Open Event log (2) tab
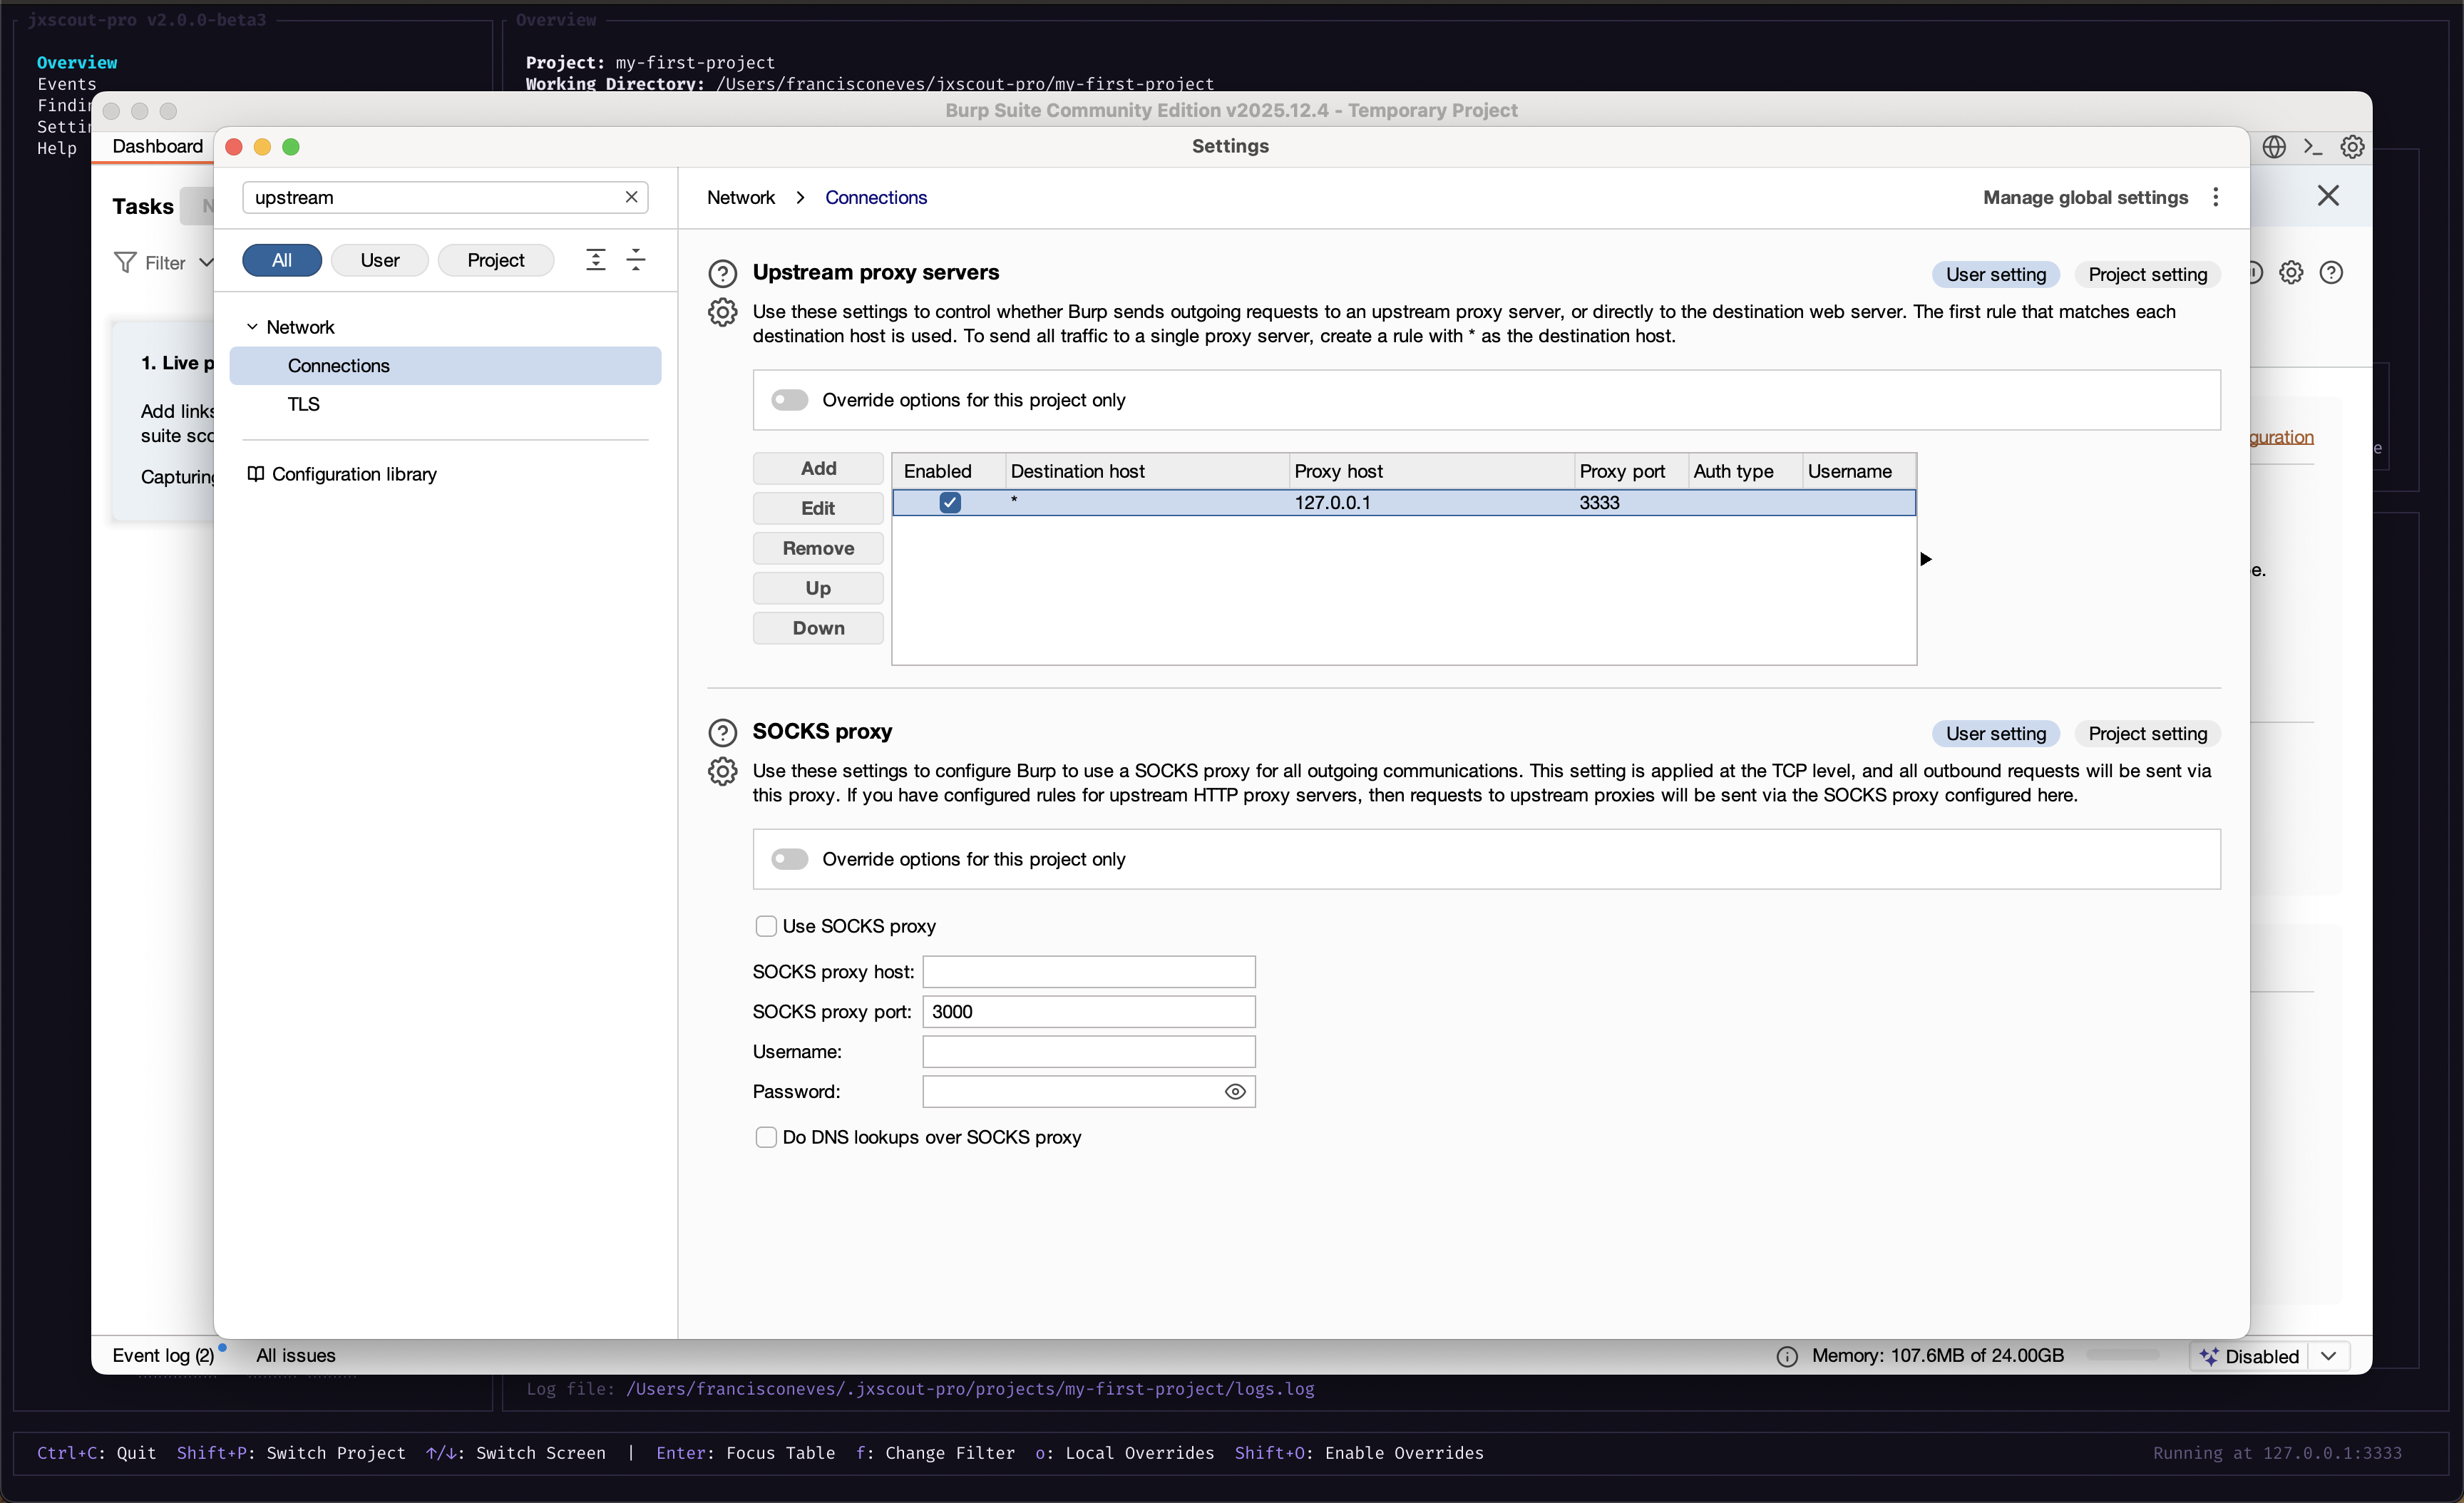This screenshot has width=2464, height=1503. 163,1355
